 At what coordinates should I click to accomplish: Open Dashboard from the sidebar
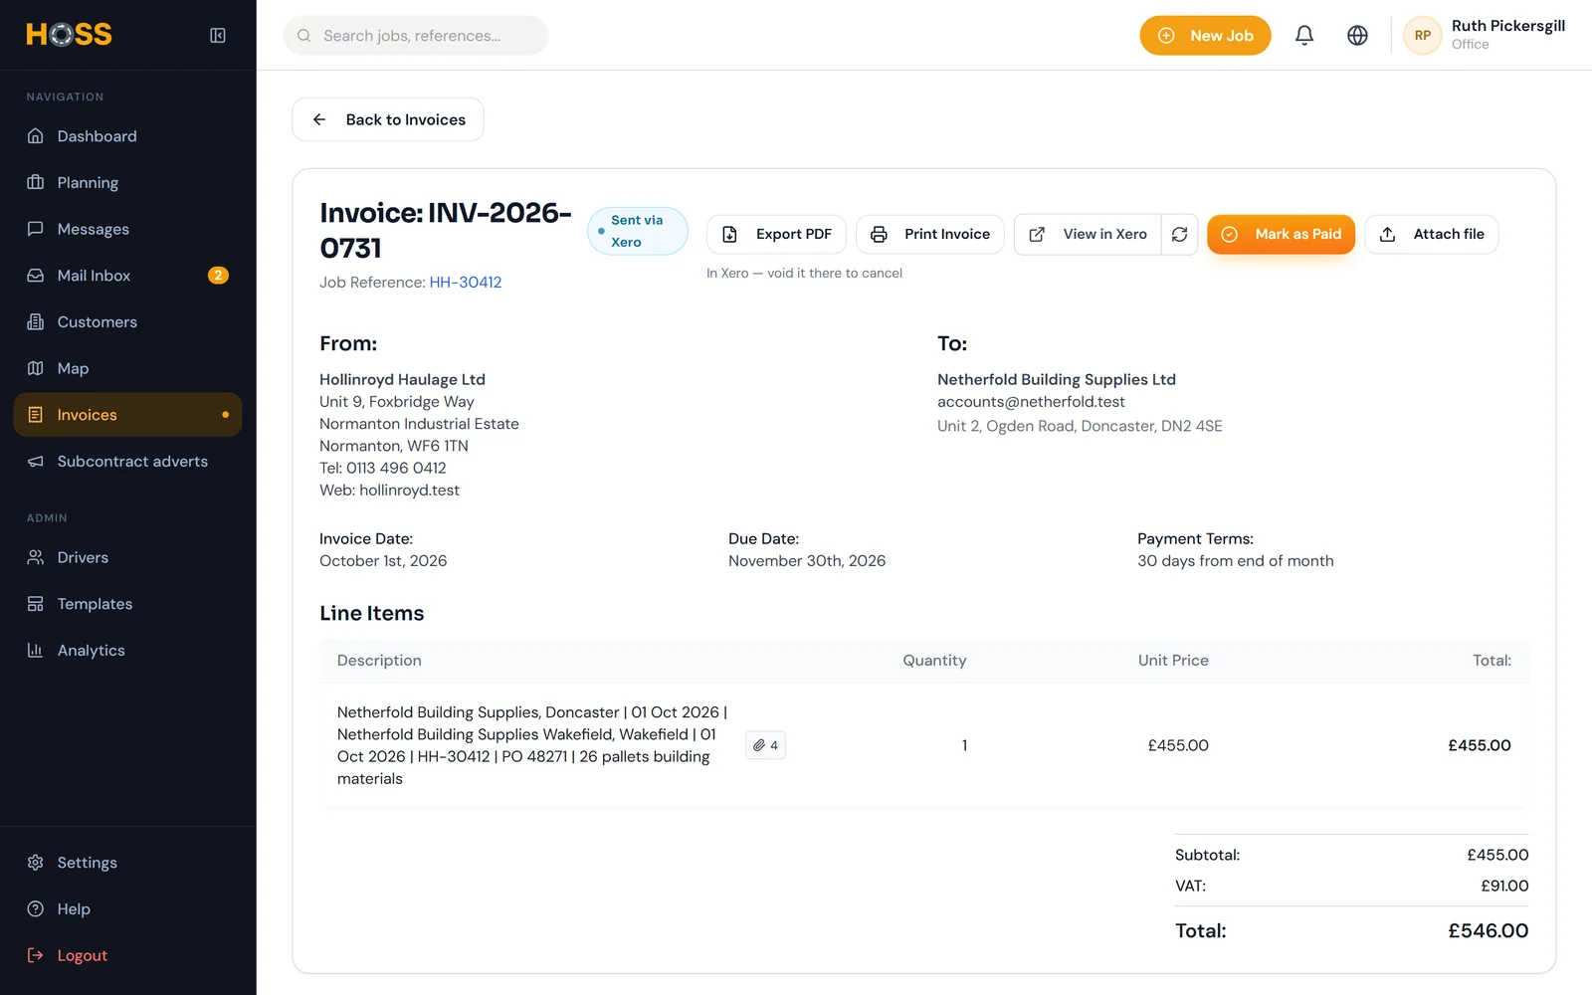click(x=127, y=136)
